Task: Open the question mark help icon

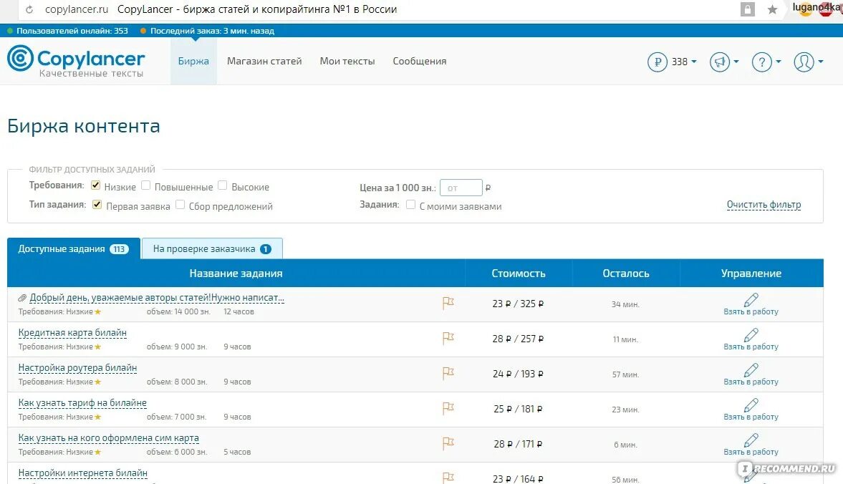Action: click(762, 62)
